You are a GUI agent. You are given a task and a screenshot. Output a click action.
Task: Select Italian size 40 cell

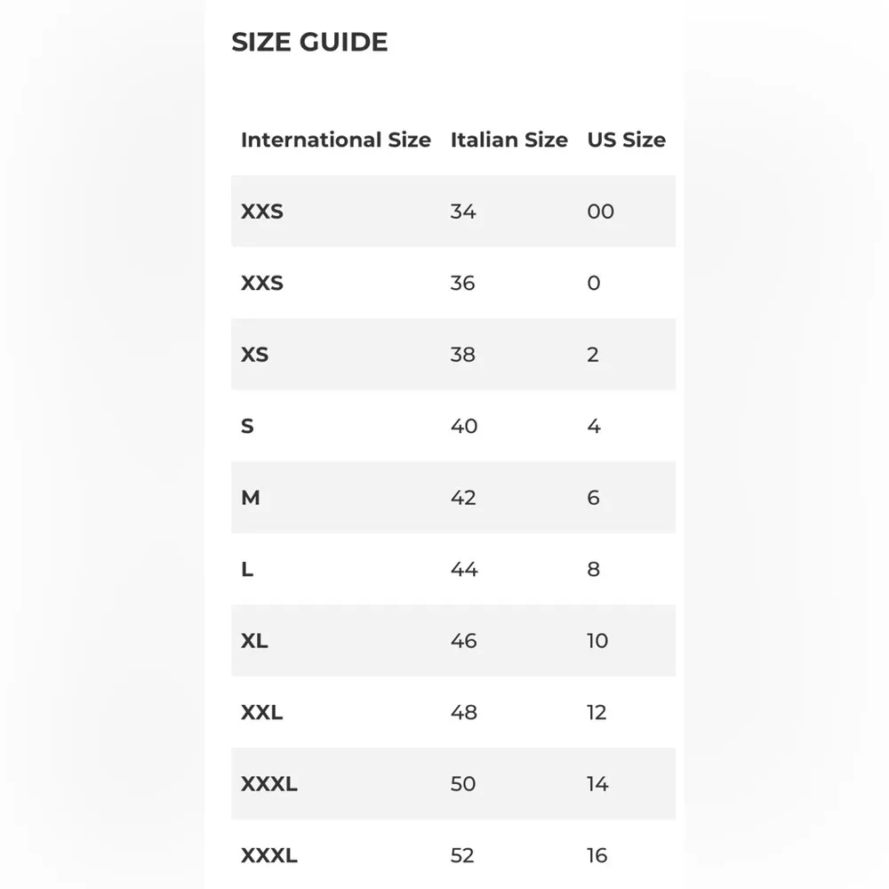pyautogui.click(x=463, y=426)
